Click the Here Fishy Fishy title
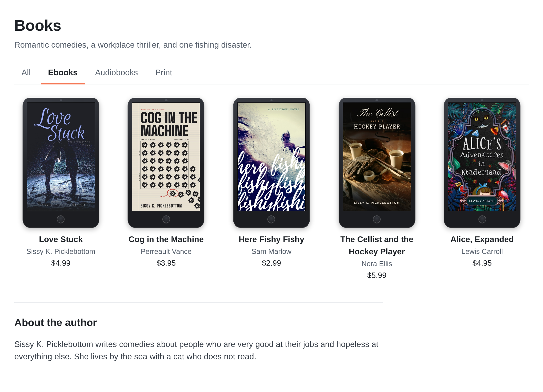The image size is (543, 392). pos(271,239)
